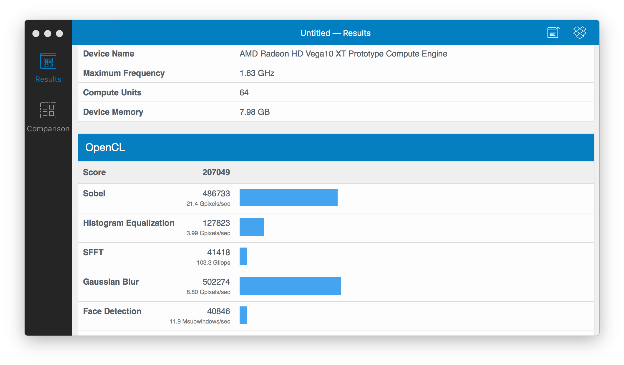Select the AMD Radeon HD Vega10 XT device value
The width and height of the screenshot is (624, 365).
pyautogui.click(x=343, y=54)
